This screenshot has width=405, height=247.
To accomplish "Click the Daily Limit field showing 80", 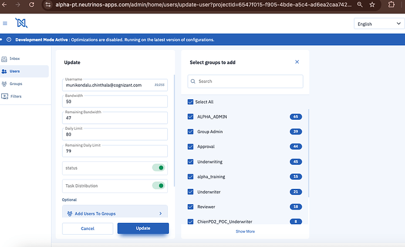I will (115, 134).
